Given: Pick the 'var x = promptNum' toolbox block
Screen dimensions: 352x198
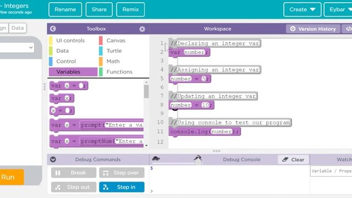Looking at the screenshot, I should pos(97,141).
